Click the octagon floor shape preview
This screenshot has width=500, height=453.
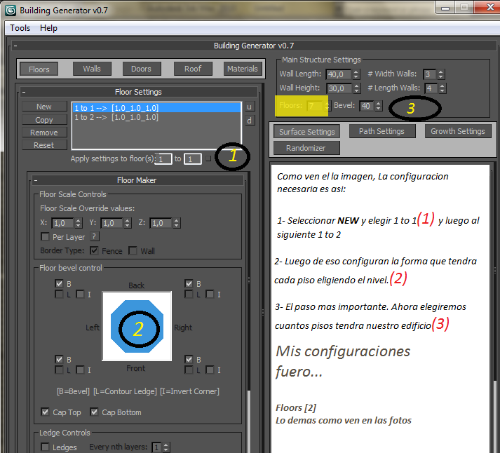137,326
